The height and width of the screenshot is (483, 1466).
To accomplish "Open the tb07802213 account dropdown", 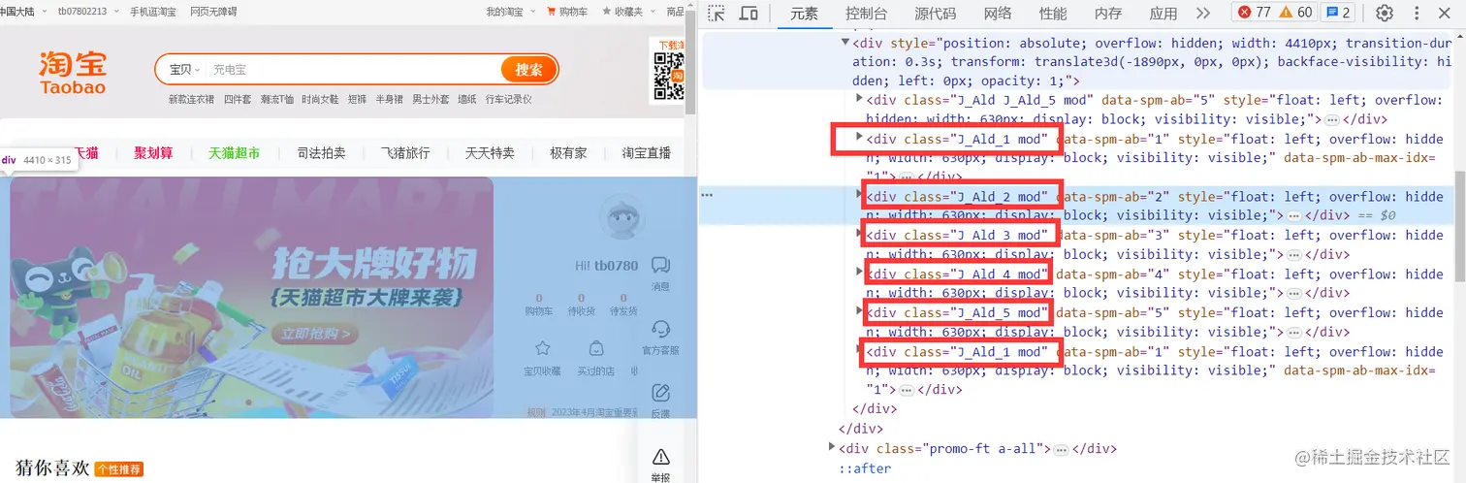I will pos(87,12).
